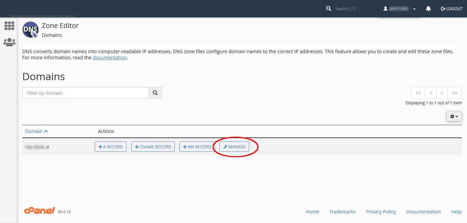Click the LOGOUT button
The image size is (467, 223).
(452, 9)
